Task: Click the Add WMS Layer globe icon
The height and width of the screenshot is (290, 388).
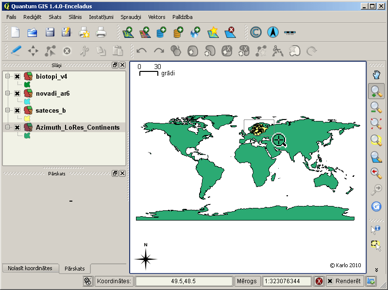Action: point(195,33)
